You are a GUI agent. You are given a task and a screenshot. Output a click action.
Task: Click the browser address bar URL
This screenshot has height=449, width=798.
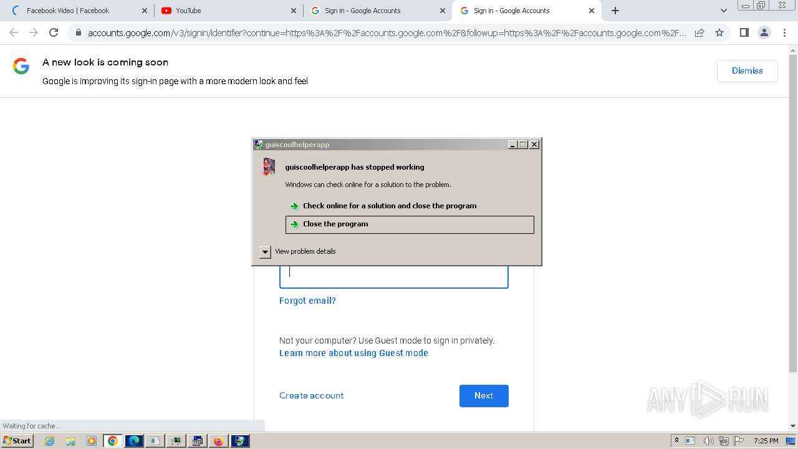pyautogui.click(x=387, y=32)
